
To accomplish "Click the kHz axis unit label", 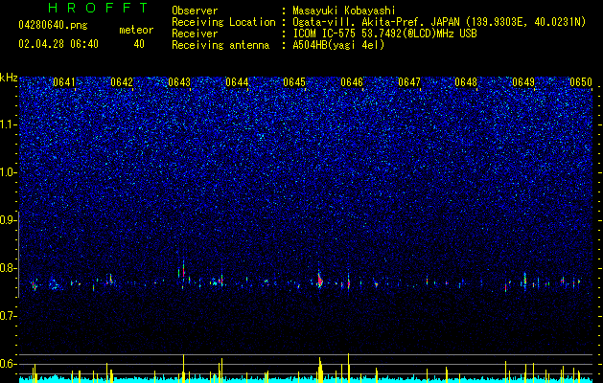I will pyautogui.click(x=9, y=78).
